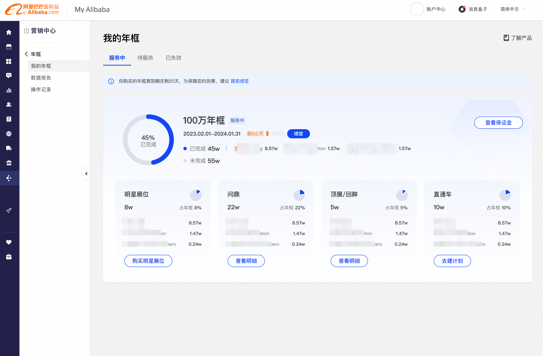Click the 购买明星展位 button
The image size is (543, 356).
148,261
